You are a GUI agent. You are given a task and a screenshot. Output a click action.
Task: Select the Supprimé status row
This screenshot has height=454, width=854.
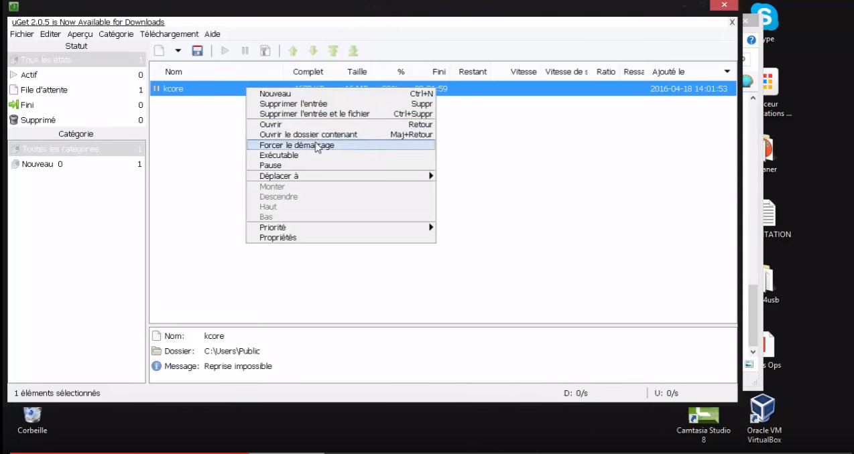[76, 121]
